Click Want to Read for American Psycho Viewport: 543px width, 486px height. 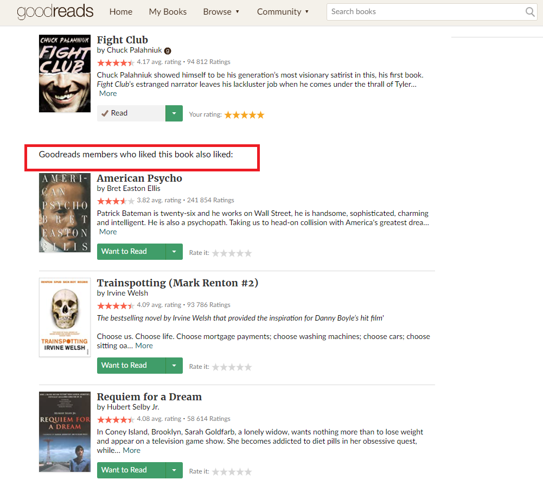(131, 252)
